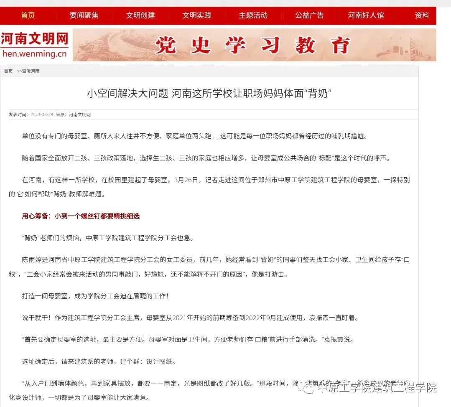Visit the 河南好人馆 page
The height and width of the screenshot is (407, 451).
[x=366, y=15]
